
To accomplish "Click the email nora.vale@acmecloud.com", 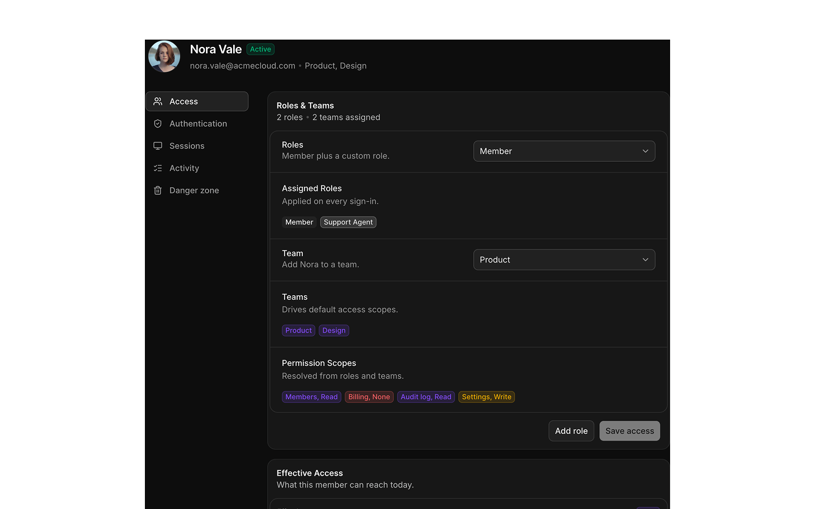I will point(243,66).
